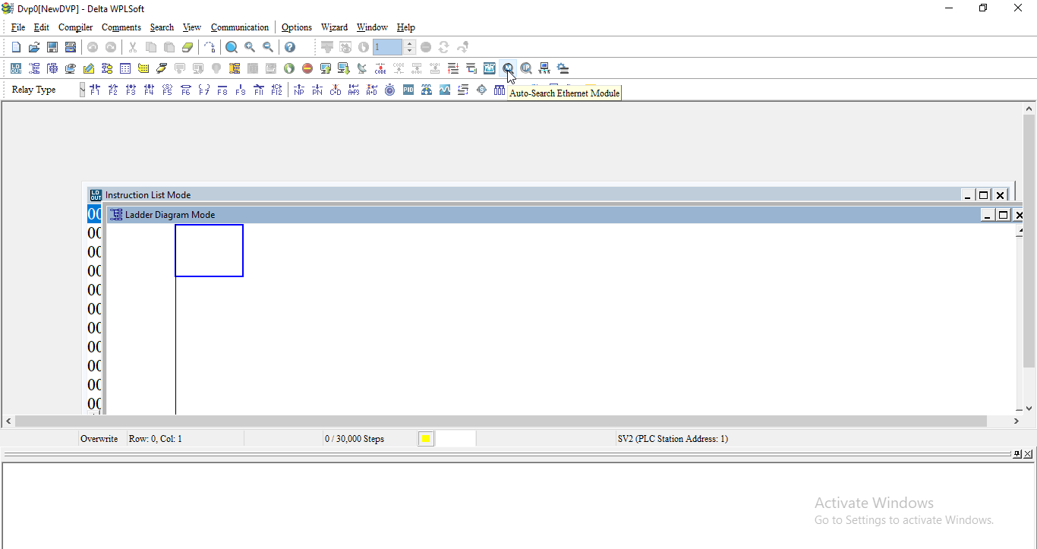Click the green Run PLC icon

[289, 68]
